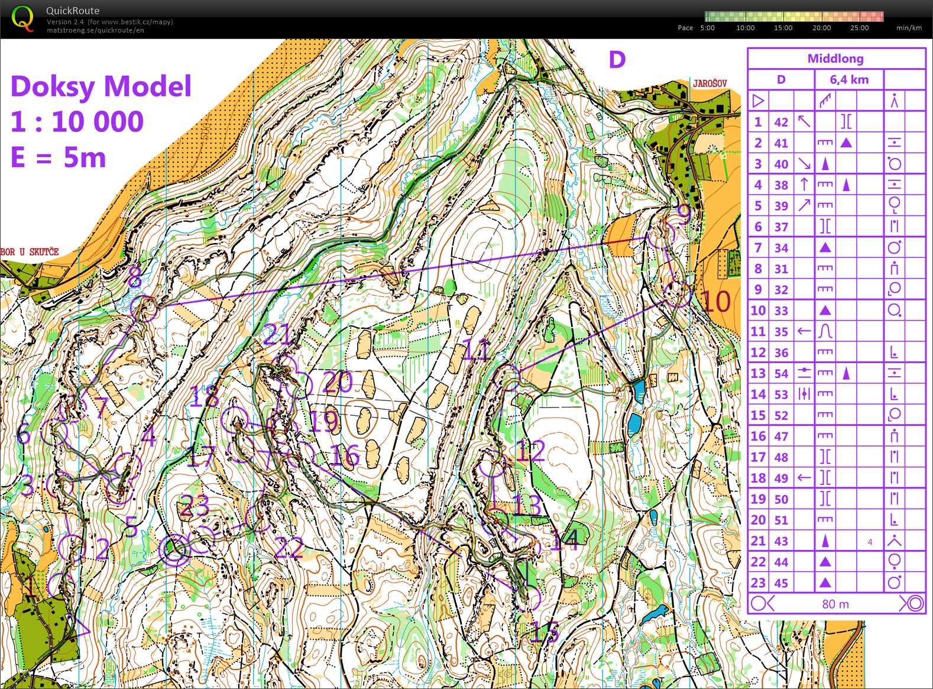Click the hill symbol in row 11
Screen dimensions: 933x689
point(825,331)
